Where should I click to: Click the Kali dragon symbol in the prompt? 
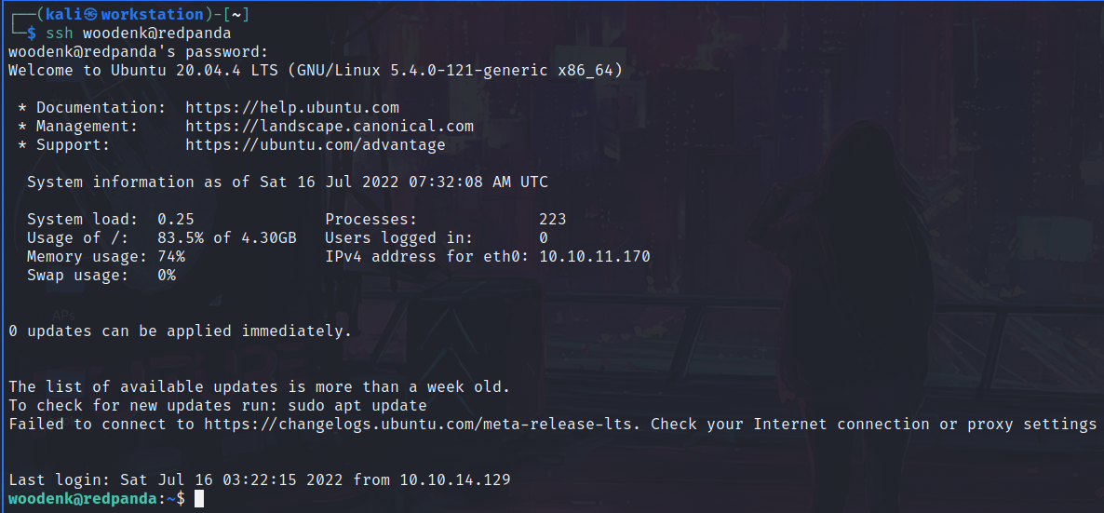tap(89, 14)
